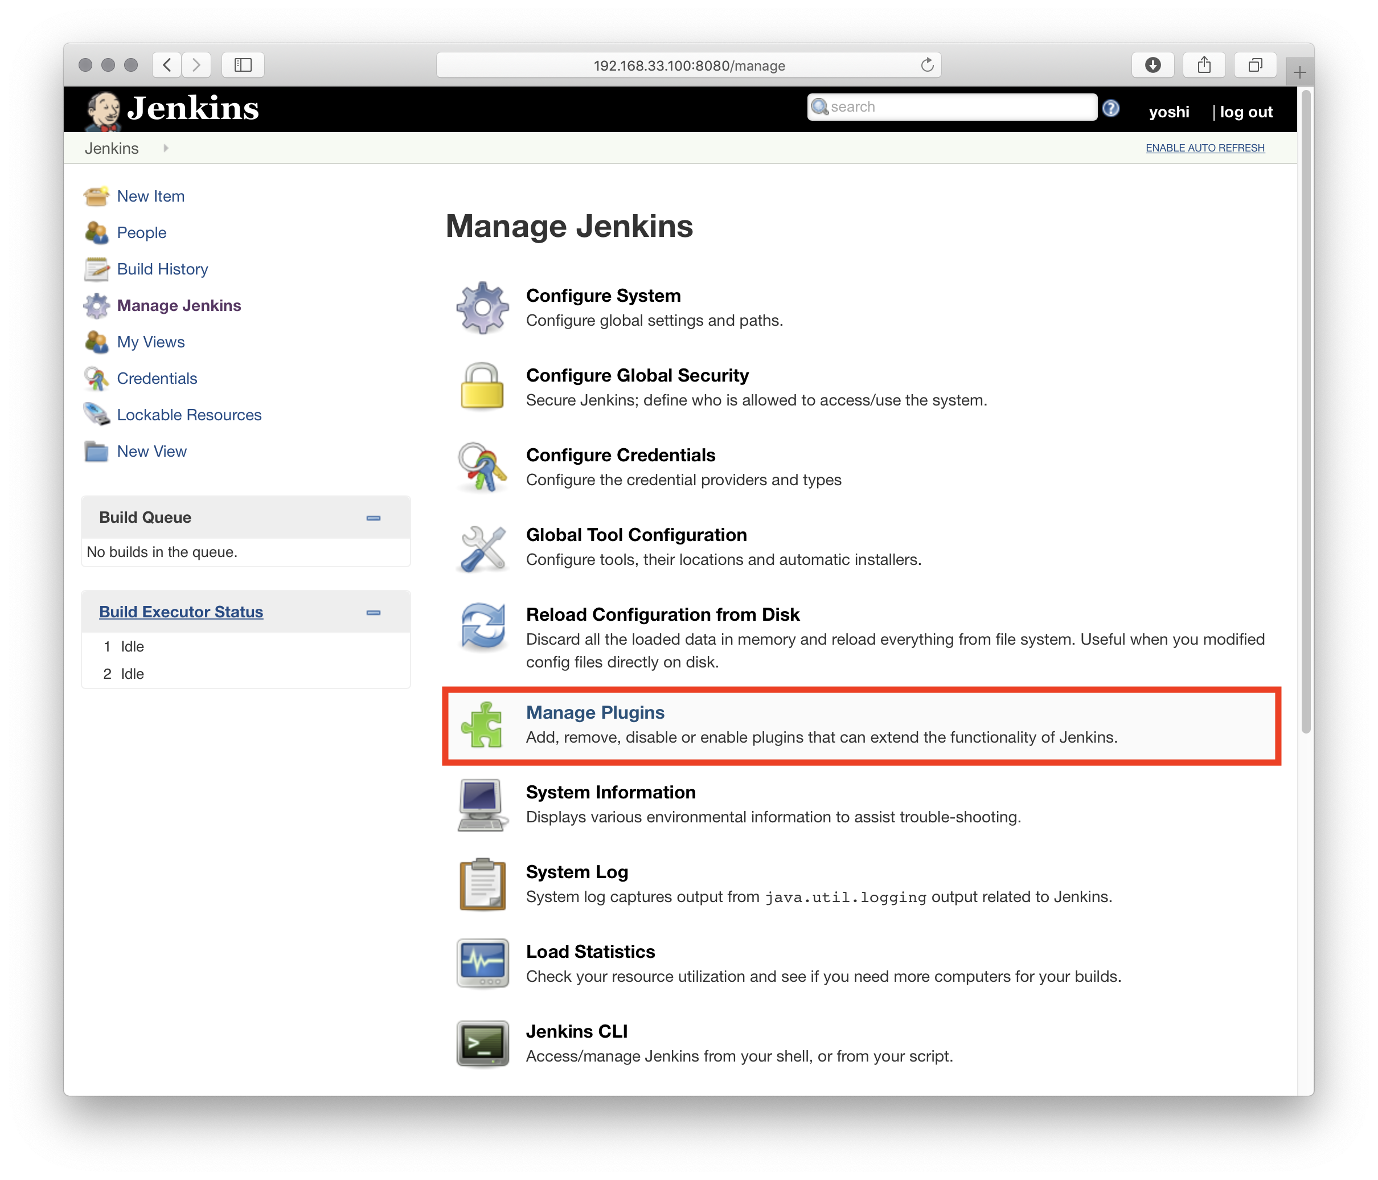
Task: Open Reload Configuration from Disk link
Action: (x=662, y=614)
